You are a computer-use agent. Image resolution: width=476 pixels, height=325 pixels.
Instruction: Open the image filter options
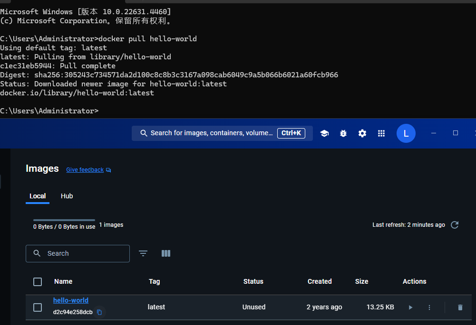[143, 253]
